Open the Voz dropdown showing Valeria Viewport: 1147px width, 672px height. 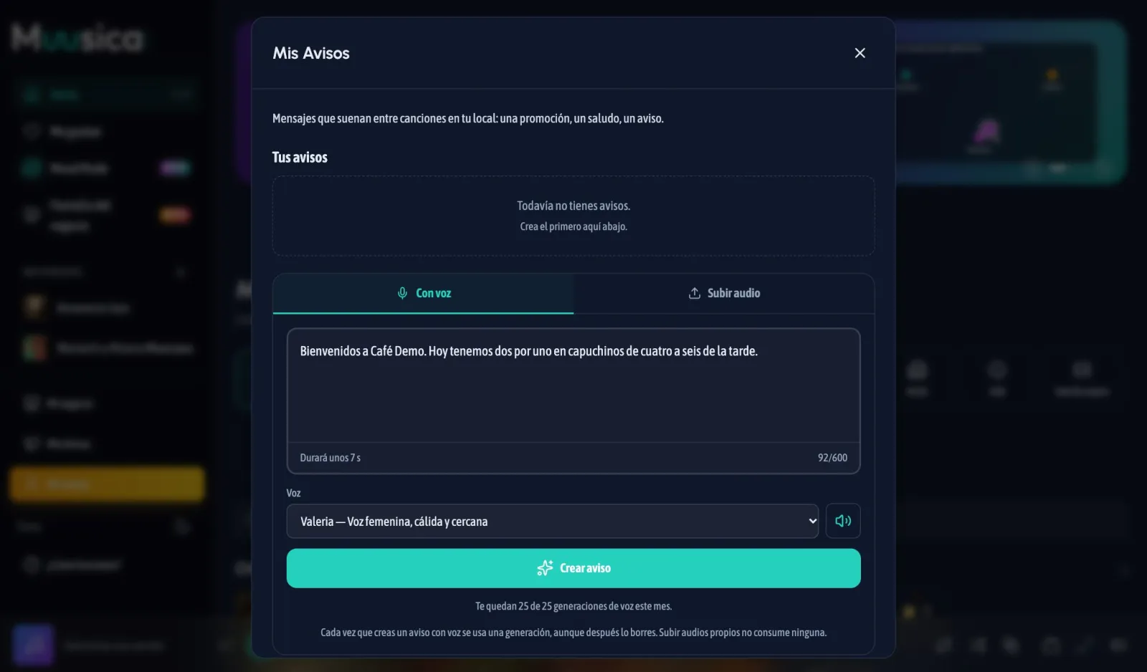(x=553, y=521)
